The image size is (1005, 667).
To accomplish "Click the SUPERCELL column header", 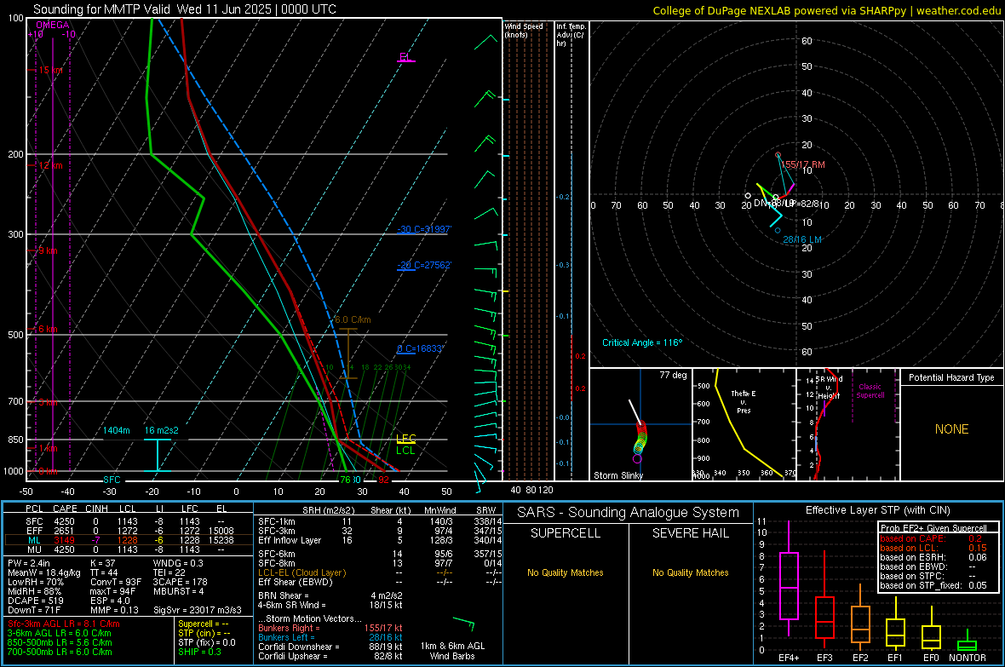I will [x=566, y=533].
